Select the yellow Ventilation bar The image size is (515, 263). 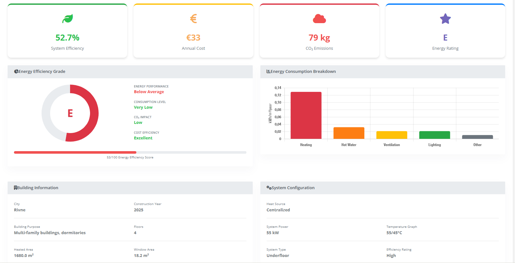(x=392, y=135)
